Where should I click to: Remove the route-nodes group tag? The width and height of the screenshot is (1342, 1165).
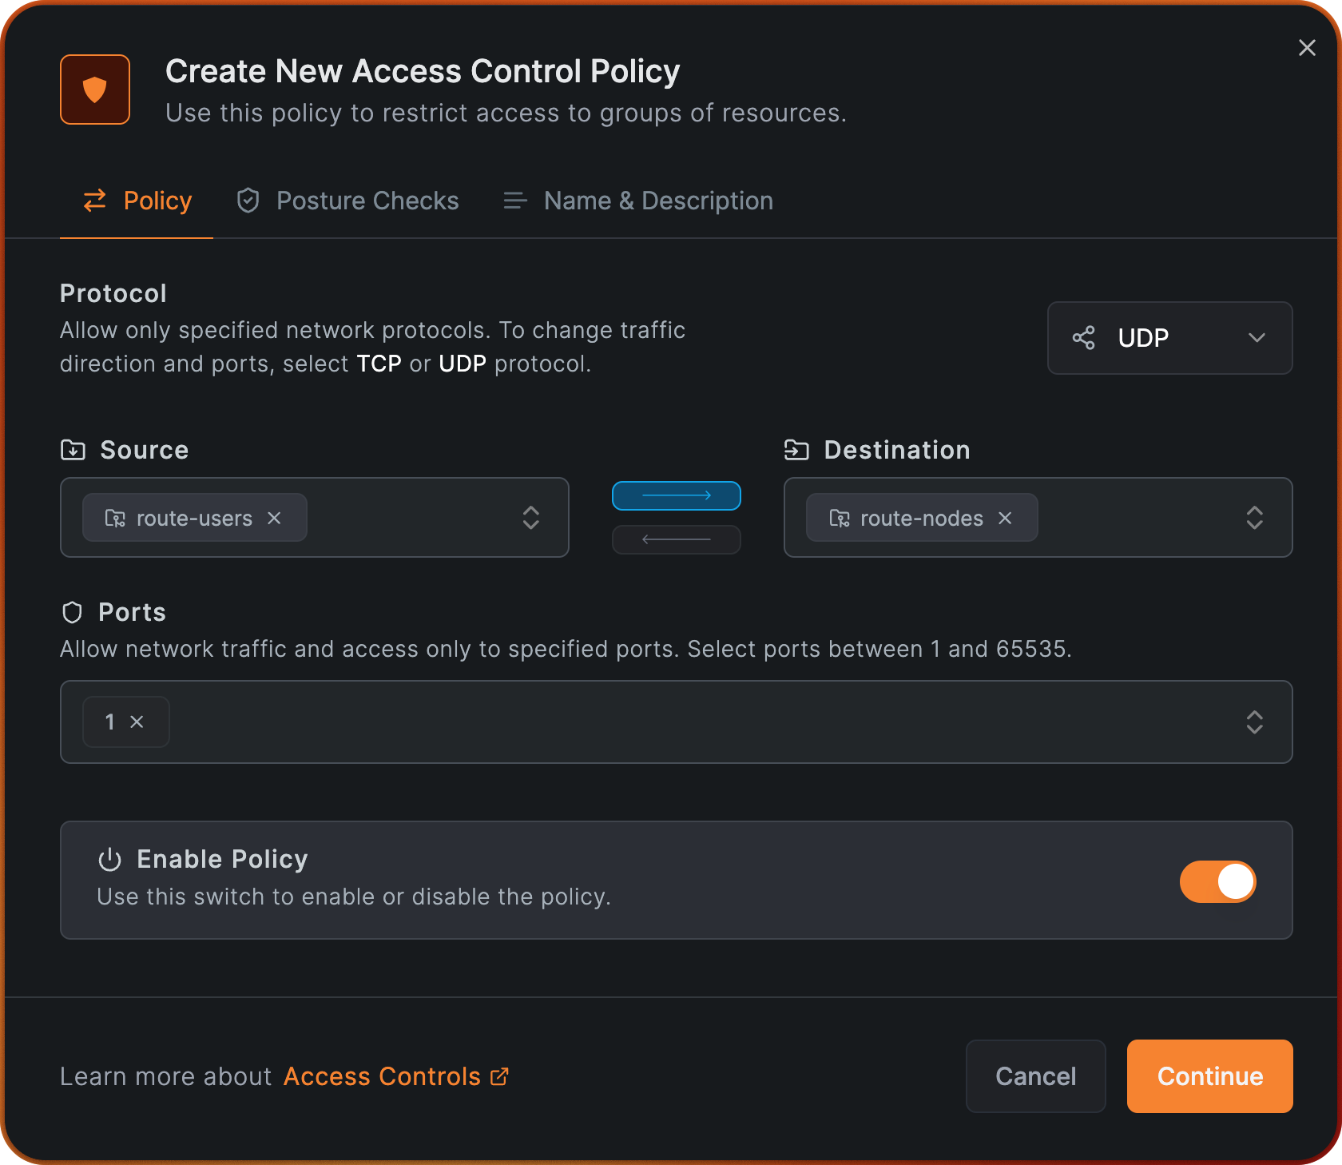(x=1005, y=519)
